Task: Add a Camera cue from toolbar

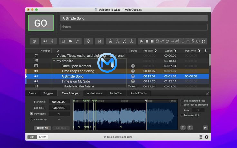Action: (x=70, y=41)
